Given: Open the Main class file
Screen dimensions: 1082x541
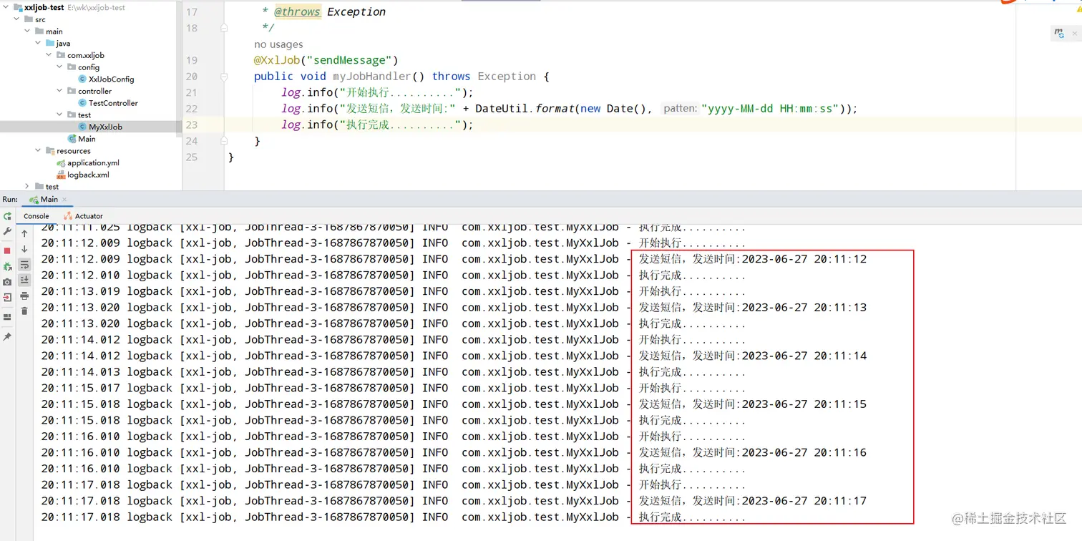Looking at the screenshot, I should click(81, 139).
